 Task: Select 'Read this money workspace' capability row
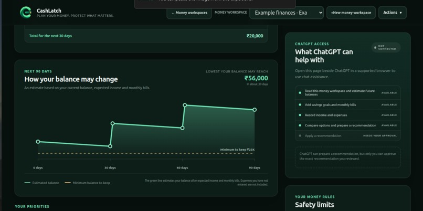pyautogui.click(x=348, y=93)
